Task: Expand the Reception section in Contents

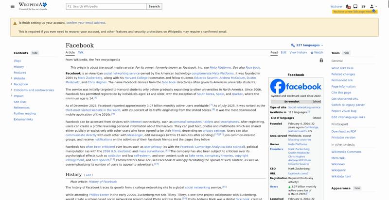Action: [11, 84]
